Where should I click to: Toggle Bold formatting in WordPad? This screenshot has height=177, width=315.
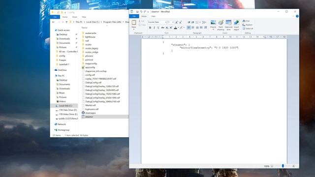pos(150,28)
